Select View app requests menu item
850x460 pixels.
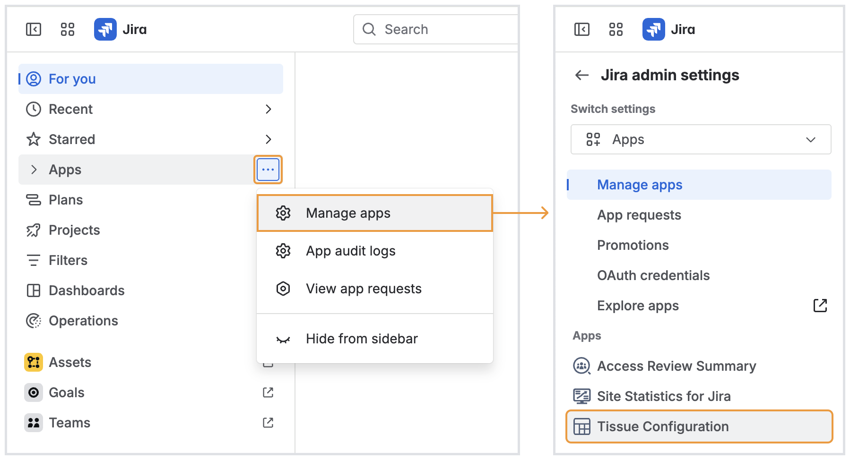point(363,289)
